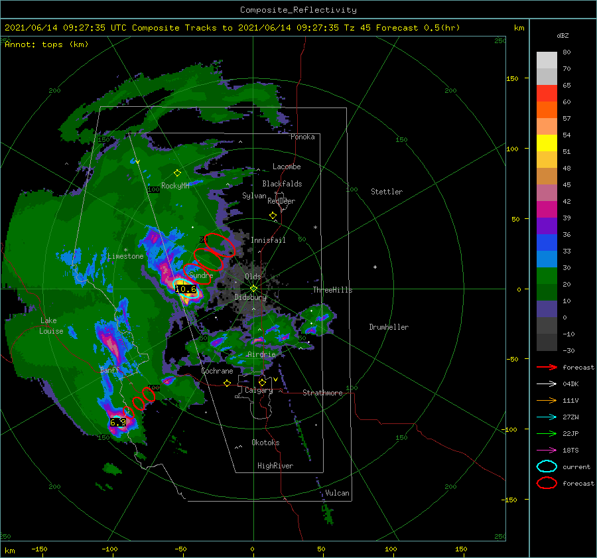The width and height of the screenshot is (597, 558).
Task: Click the Blackfalds city label
Action: (x=282, y=184)
